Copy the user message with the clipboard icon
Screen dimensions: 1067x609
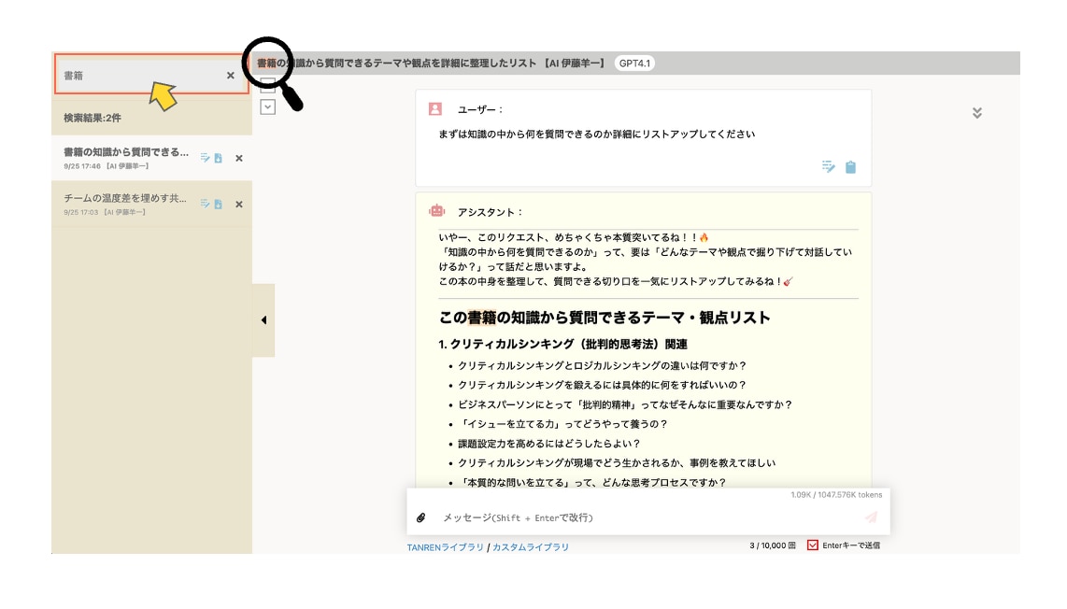pos(850,167)
